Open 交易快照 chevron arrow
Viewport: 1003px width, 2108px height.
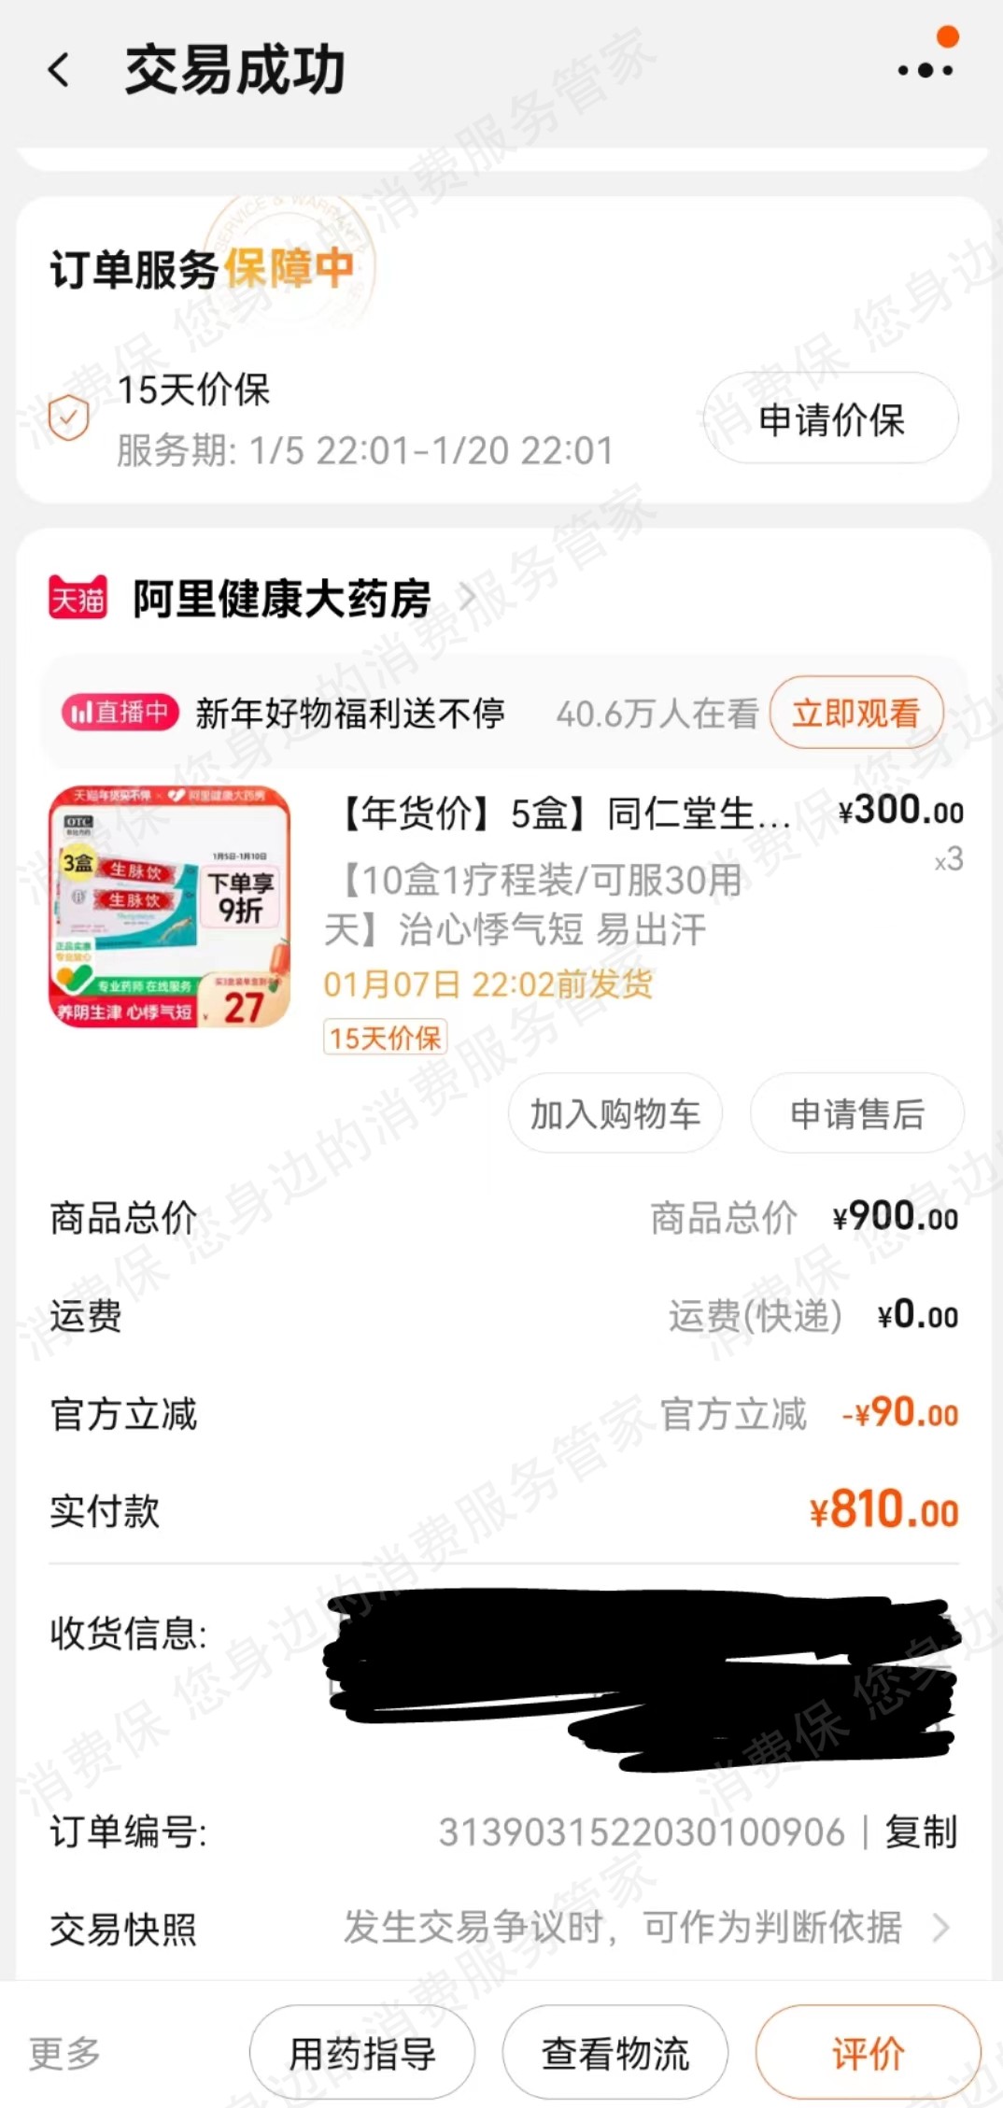(942, 1928)
